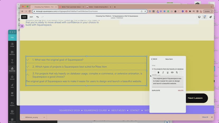Switch to the Better Than Launched browser tab
The width and height of the screenshot is (219, 123).
coord(71,7)
